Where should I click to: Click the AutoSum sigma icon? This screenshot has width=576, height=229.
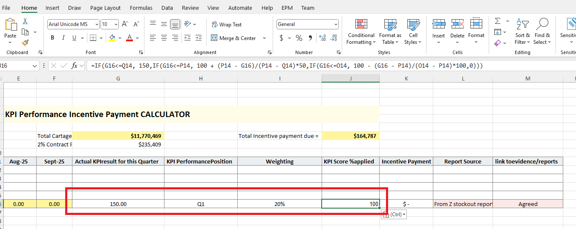click(498, 21)
